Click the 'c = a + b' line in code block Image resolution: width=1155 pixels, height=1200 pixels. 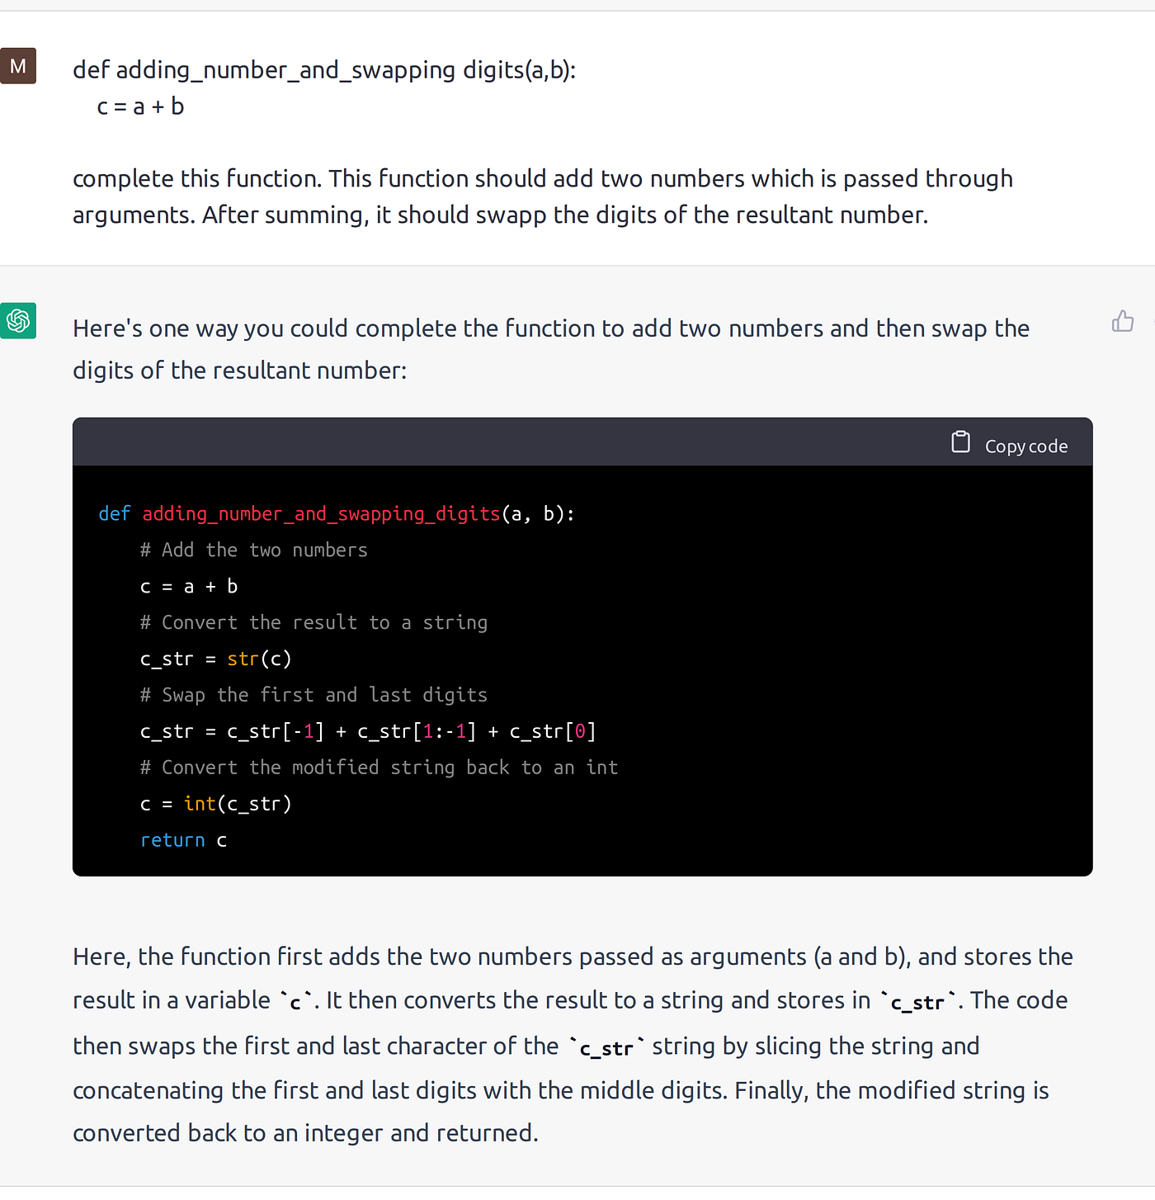[x=189, y=587]
